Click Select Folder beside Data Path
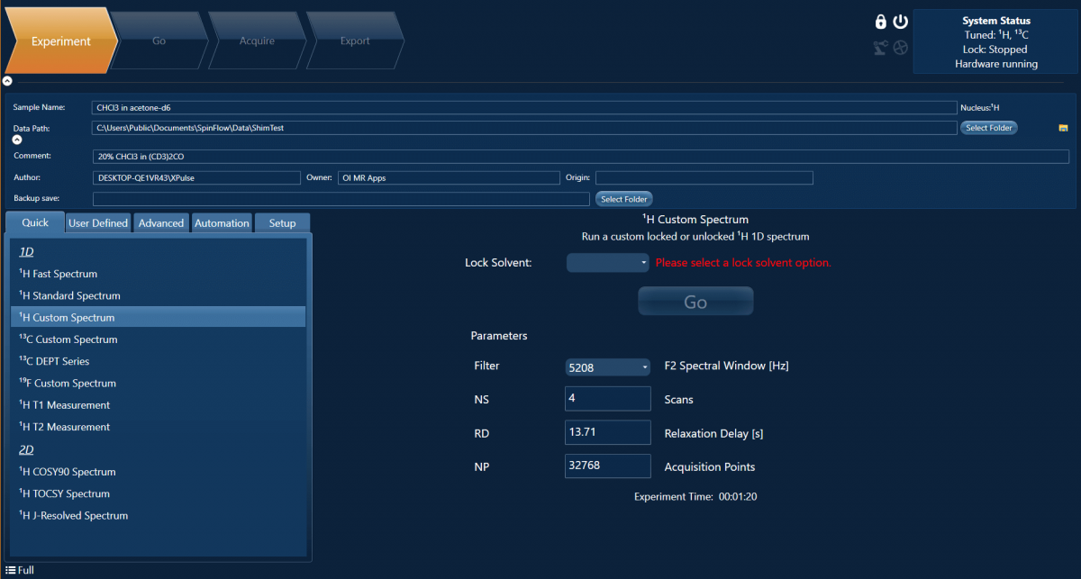This screenshot has height=579, width=1081. [988, 128]
